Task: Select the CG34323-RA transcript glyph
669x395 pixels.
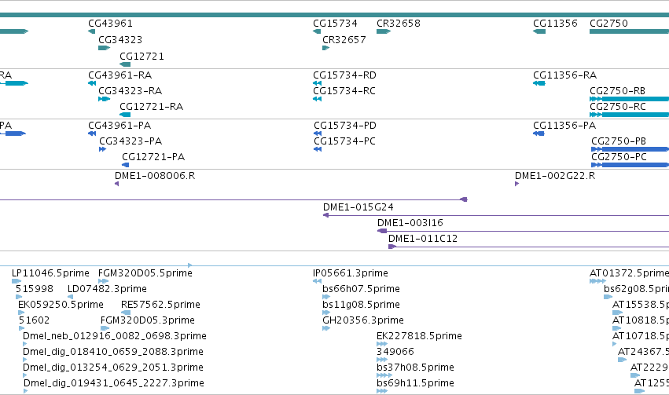Action: coord(104,99)
